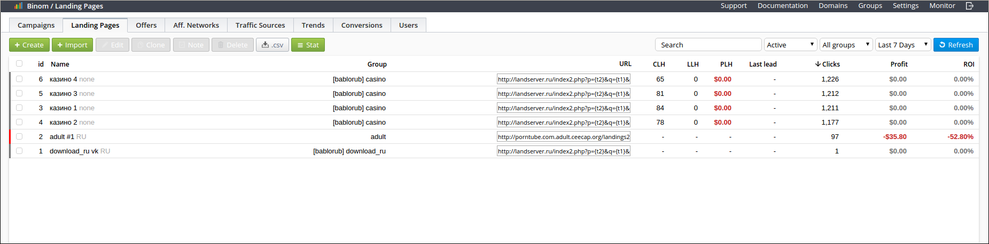The width and height of the screenshot is (989, 244).
Task: Sort by CLH column header
Action: 659,64
